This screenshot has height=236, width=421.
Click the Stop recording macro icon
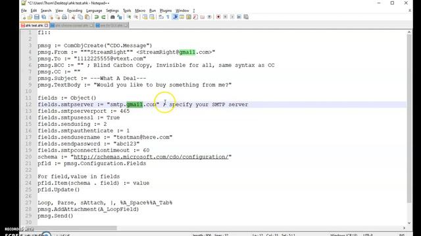pyautogui.click(x=226, y=17)
